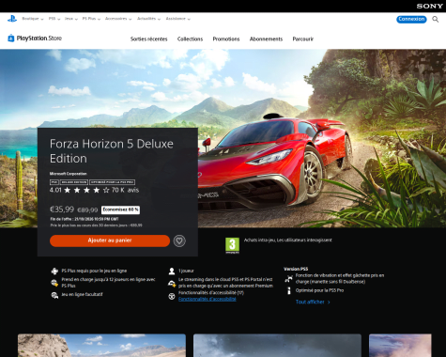Click Ajouter au panier button
446x357 pixels.
click(110, 241)
